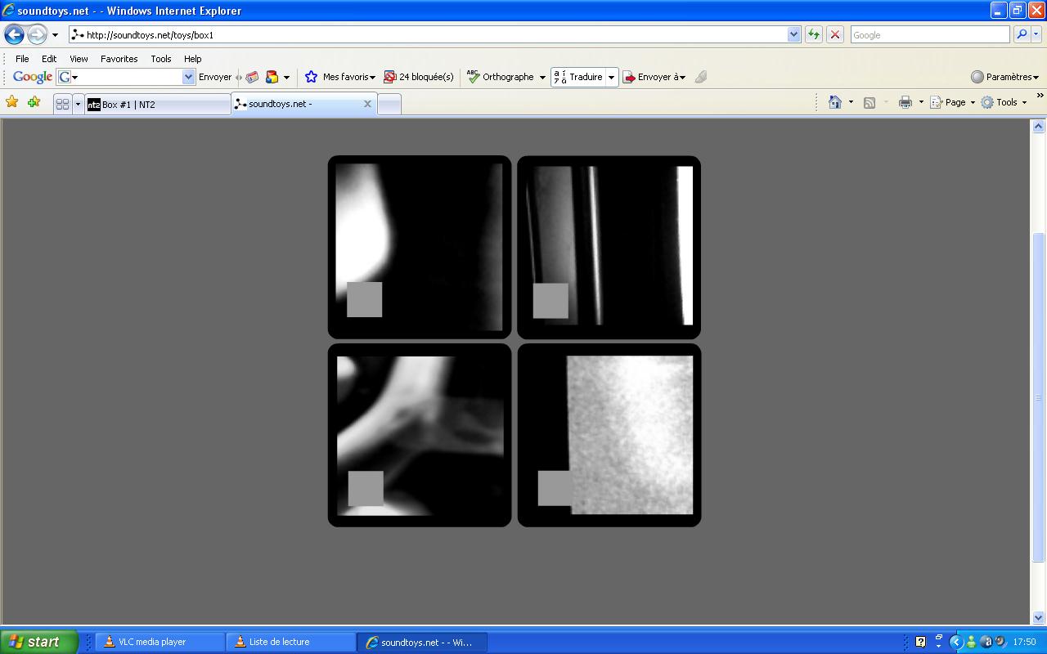The image size is (1047, 654).
Task: Open the Edit menu
Action: point(49,59)
